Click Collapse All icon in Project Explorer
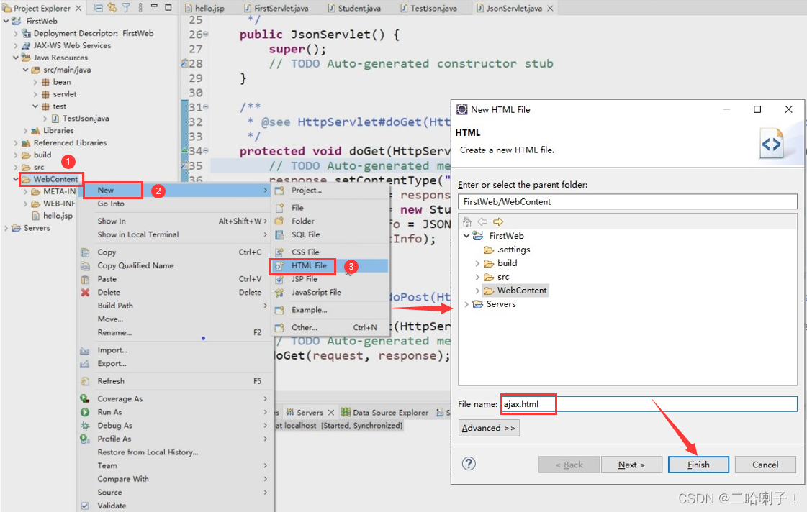Viewport: 807px width, 512px height. coord(99,8)
